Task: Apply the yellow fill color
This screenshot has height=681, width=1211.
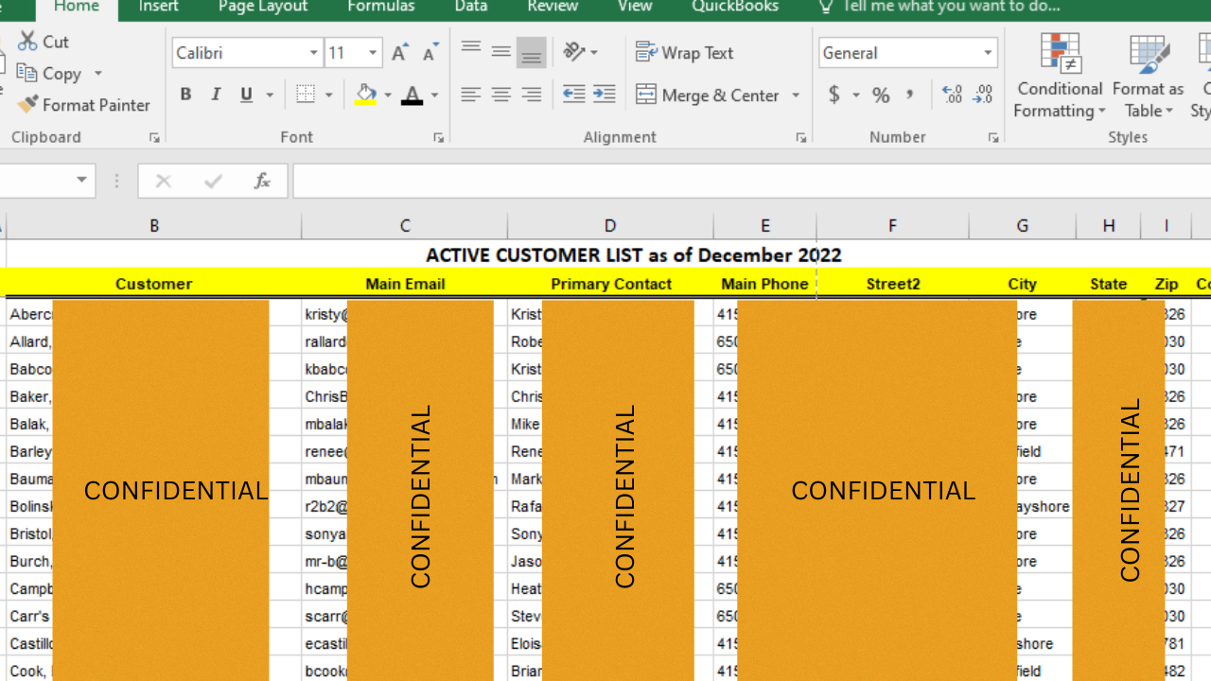Action: pos(365,95)
